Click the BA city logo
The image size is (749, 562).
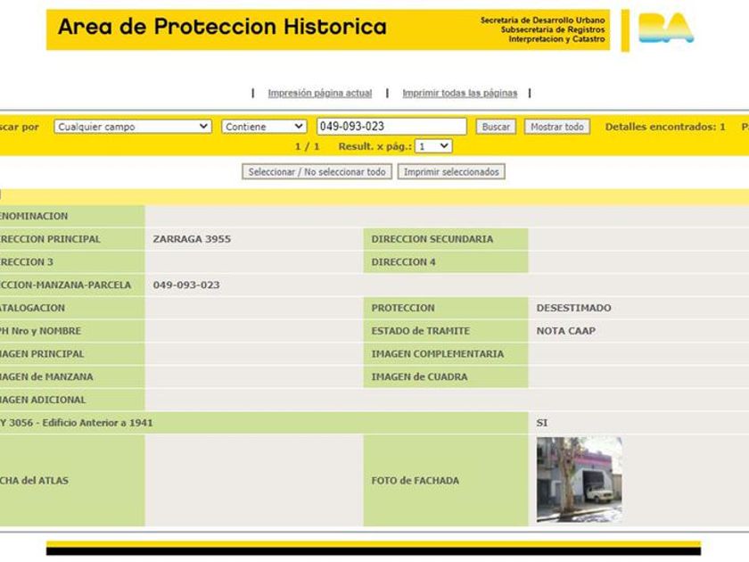(x=665, y=29)
